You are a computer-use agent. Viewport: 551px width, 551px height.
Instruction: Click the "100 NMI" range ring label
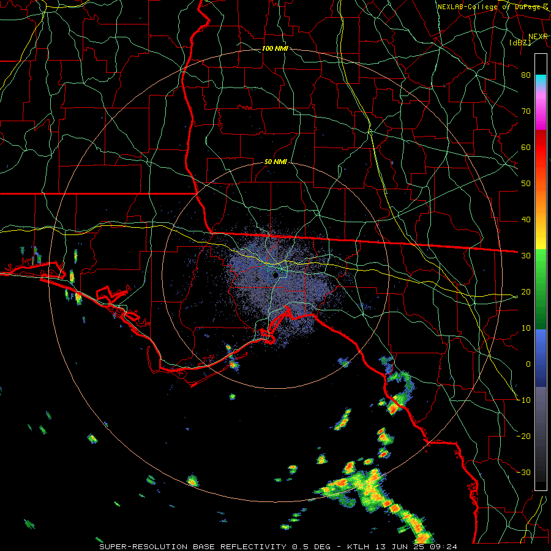coord(275,48)
